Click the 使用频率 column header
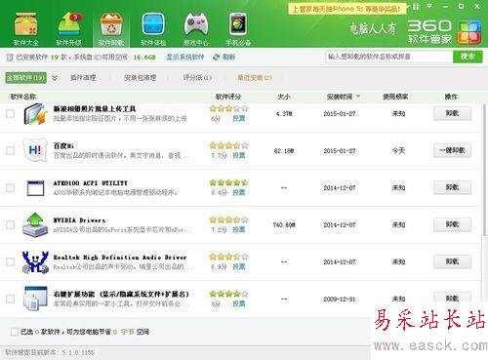488x360 pixels. (395, 97)
